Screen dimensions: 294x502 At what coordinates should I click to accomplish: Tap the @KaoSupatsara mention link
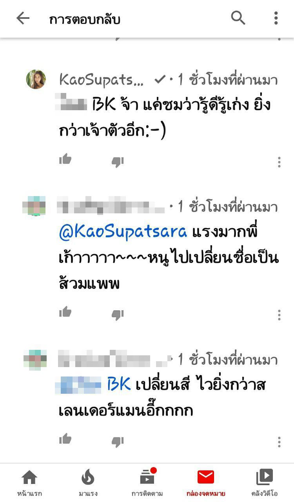pos(123,232)
